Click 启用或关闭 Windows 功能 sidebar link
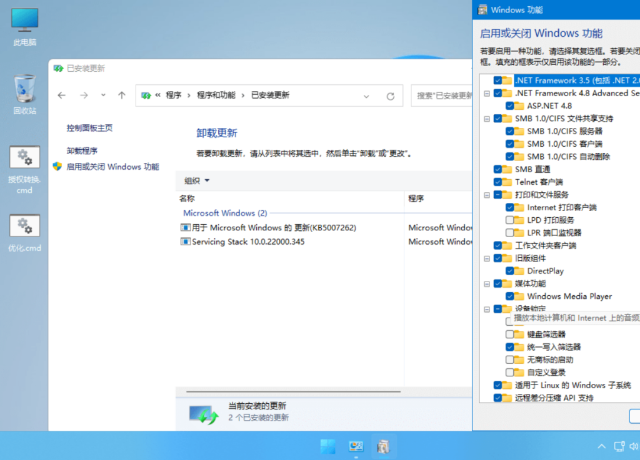 pyautogui.click(x=112, y=167)
